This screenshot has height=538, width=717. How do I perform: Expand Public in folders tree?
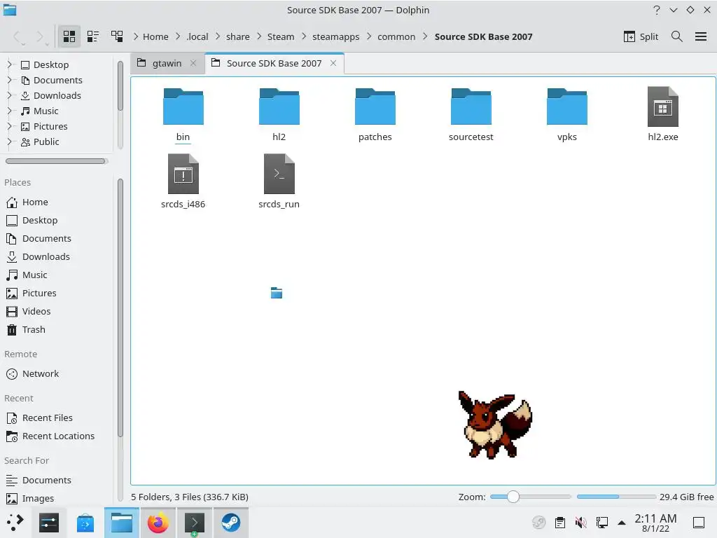tap(9, 142)
